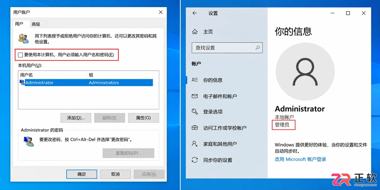
Task: Click the key icon for 登录选项
Action: (x=195, y=112)
